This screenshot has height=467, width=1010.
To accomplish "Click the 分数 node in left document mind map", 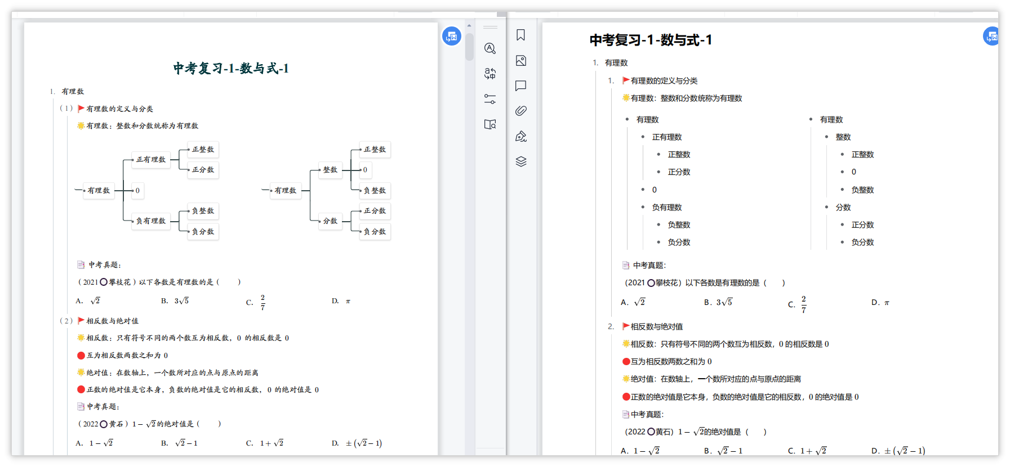I will point(330,221).
